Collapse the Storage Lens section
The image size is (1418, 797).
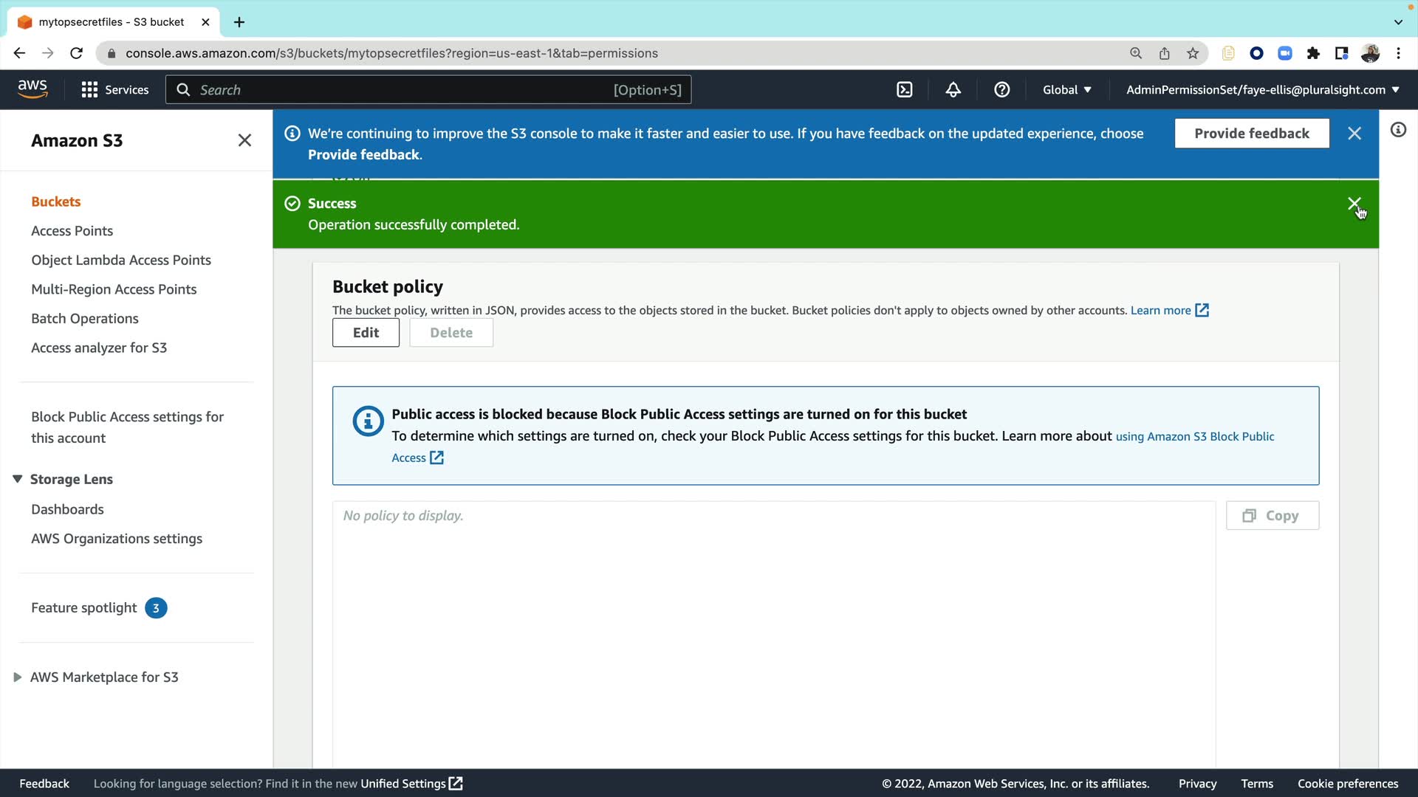(x=18, y=480)
